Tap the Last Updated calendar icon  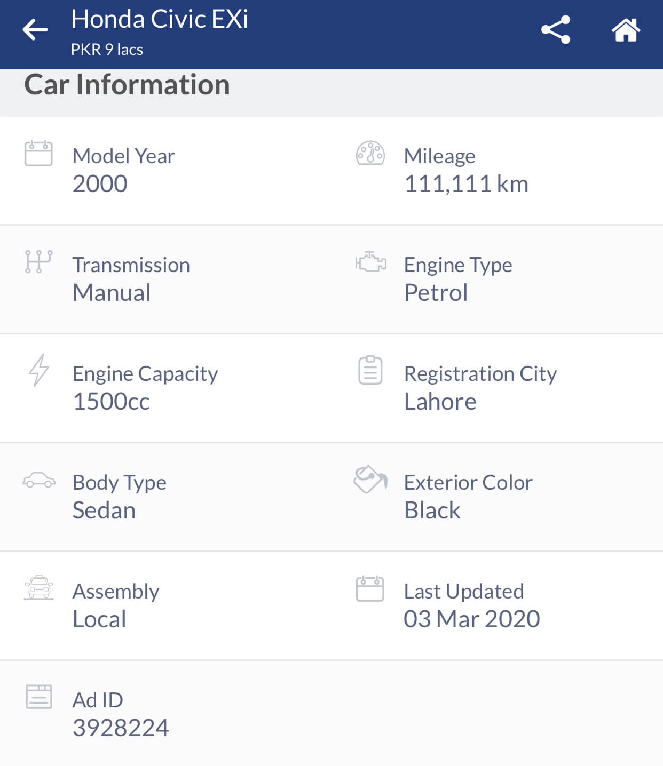pos(370,588)
